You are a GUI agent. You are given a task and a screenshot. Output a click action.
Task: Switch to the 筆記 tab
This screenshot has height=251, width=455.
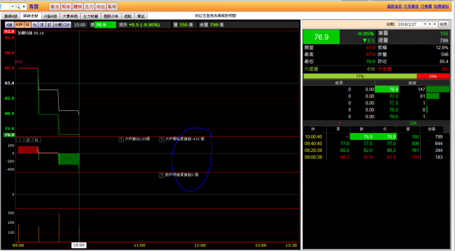pyautogui.click(x=141, y=16)
